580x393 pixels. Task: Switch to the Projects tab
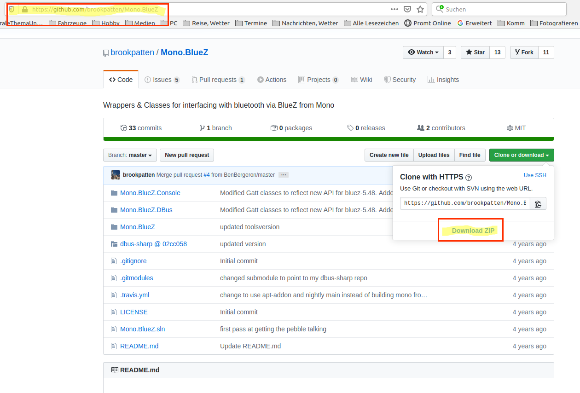(x=319, y=80)
